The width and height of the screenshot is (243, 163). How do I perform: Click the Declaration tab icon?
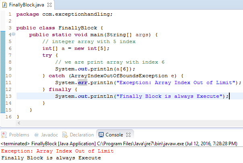(x=65, y=135)
